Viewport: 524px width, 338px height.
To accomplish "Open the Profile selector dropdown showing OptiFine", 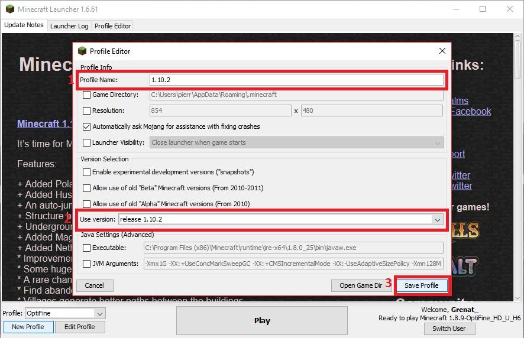I will coord(99,314).
